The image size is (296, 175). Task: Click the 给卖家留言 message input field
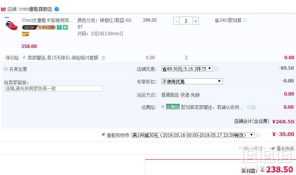tap(53, 88)
